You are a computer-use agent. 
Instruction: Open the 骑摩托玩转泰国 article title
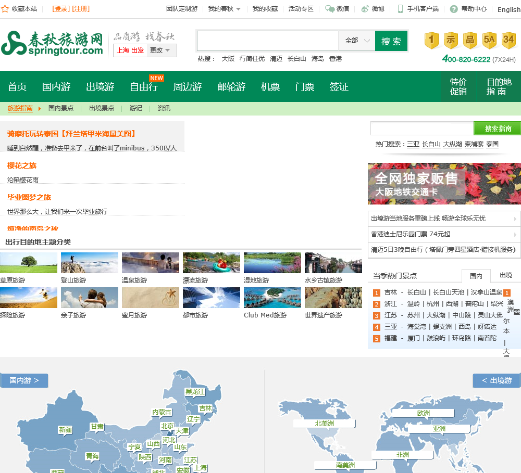pos(71,134)
